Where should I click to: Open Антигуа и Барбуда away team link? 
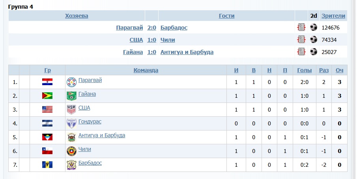(x=187, y=52)
